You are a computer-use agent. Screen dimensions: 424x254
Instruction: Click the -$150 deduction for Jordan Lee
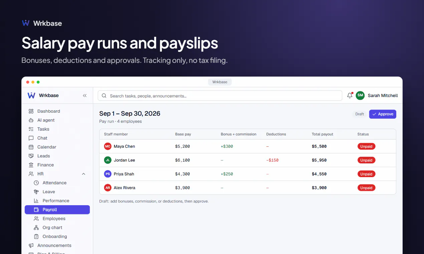[272, 160]
